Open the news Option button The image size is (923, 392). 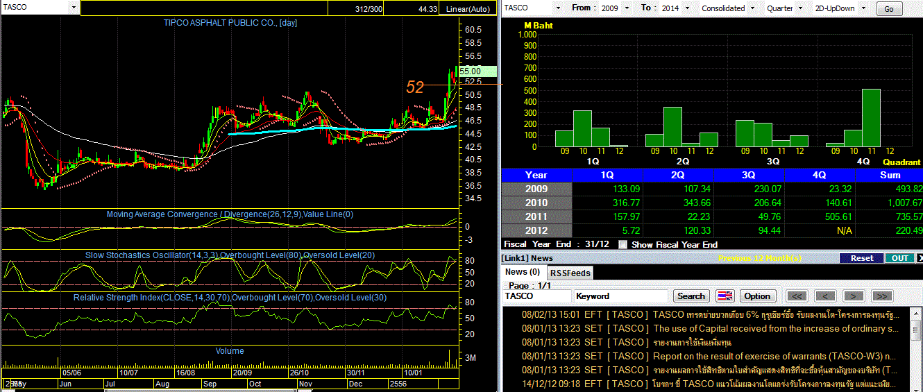757,296
